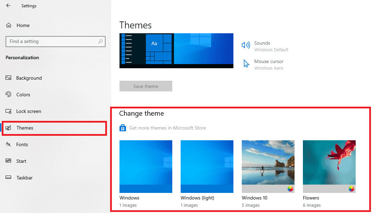Click the Sounds speaker icon
This screenshot has width=372, height=213.
coord(246,45)
